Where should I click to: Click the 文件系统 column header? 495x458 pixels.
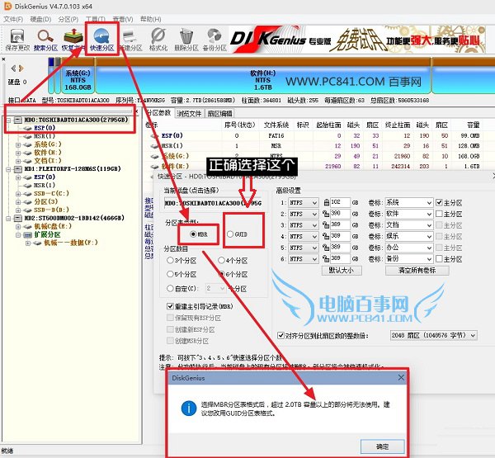[276, 125]
